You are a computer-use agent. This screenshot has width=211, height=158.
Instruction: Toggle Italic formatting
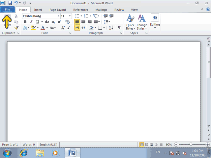[31, 22]
